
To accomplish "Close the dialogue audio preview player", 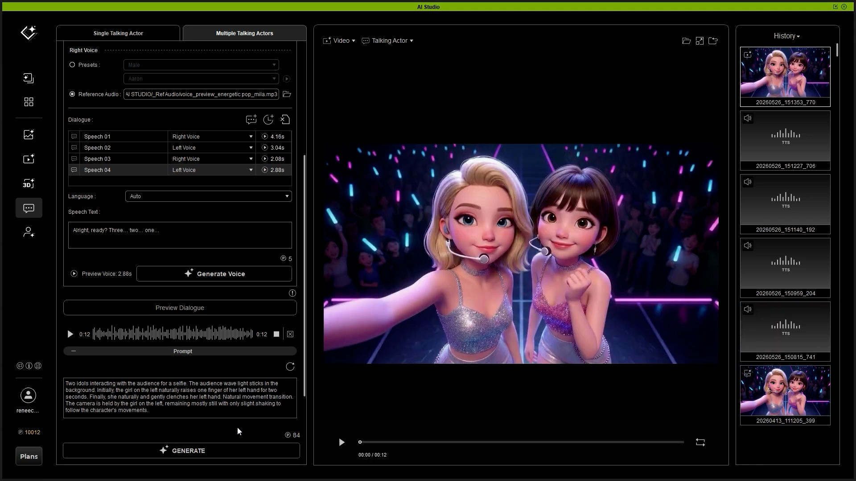I will point(290,334).
